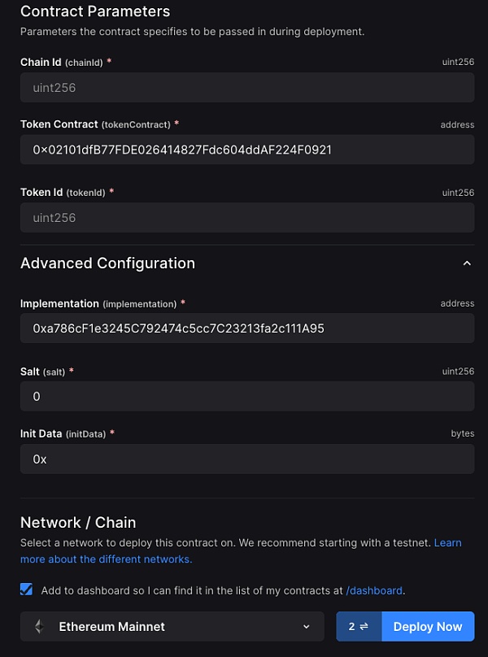This screenshot has height=657, width=488.
Task: Click into the Salt input field
Action: (247, 396)
